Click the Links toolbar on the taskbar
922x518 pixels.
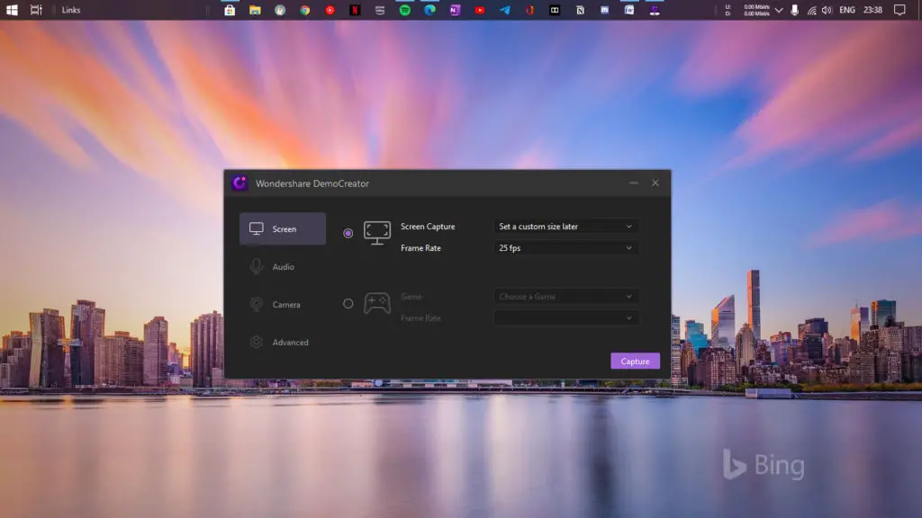tap(71, 10)
